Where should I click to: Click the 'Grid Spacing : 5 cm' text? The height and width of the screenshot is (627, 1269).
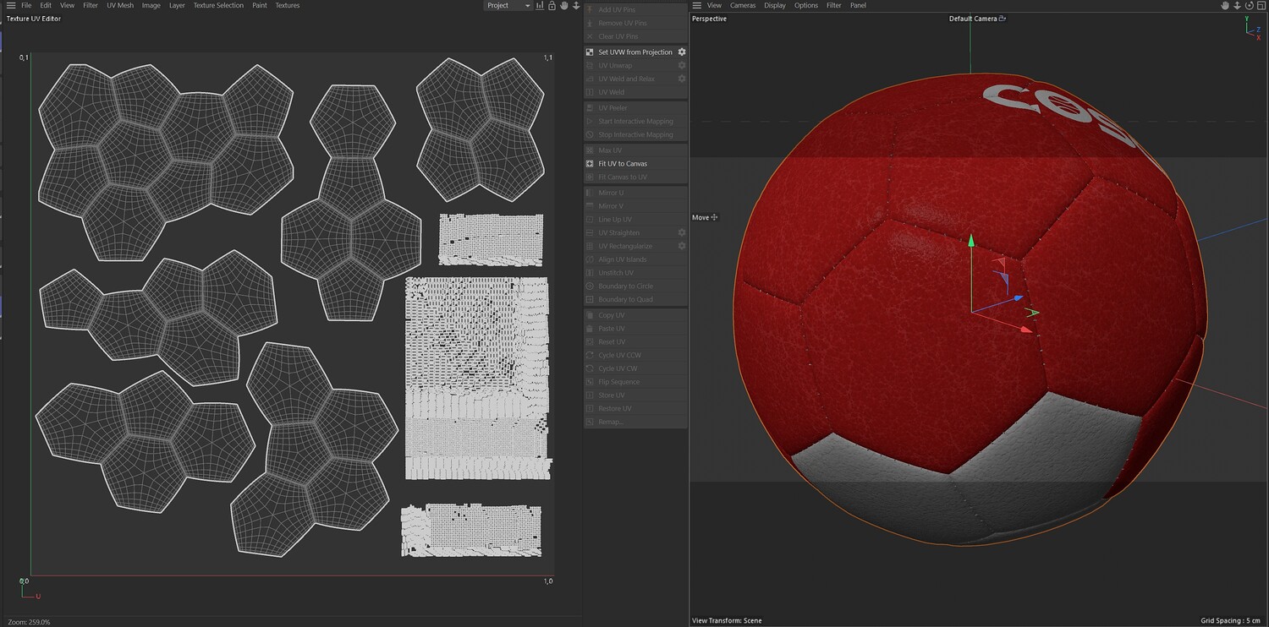(x=1232, y=621)
